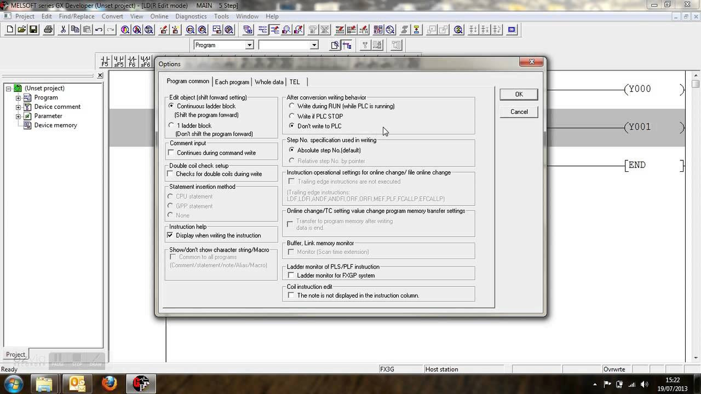Switch to the Each program tab
The image size is (701, 394).
(232, 82)
